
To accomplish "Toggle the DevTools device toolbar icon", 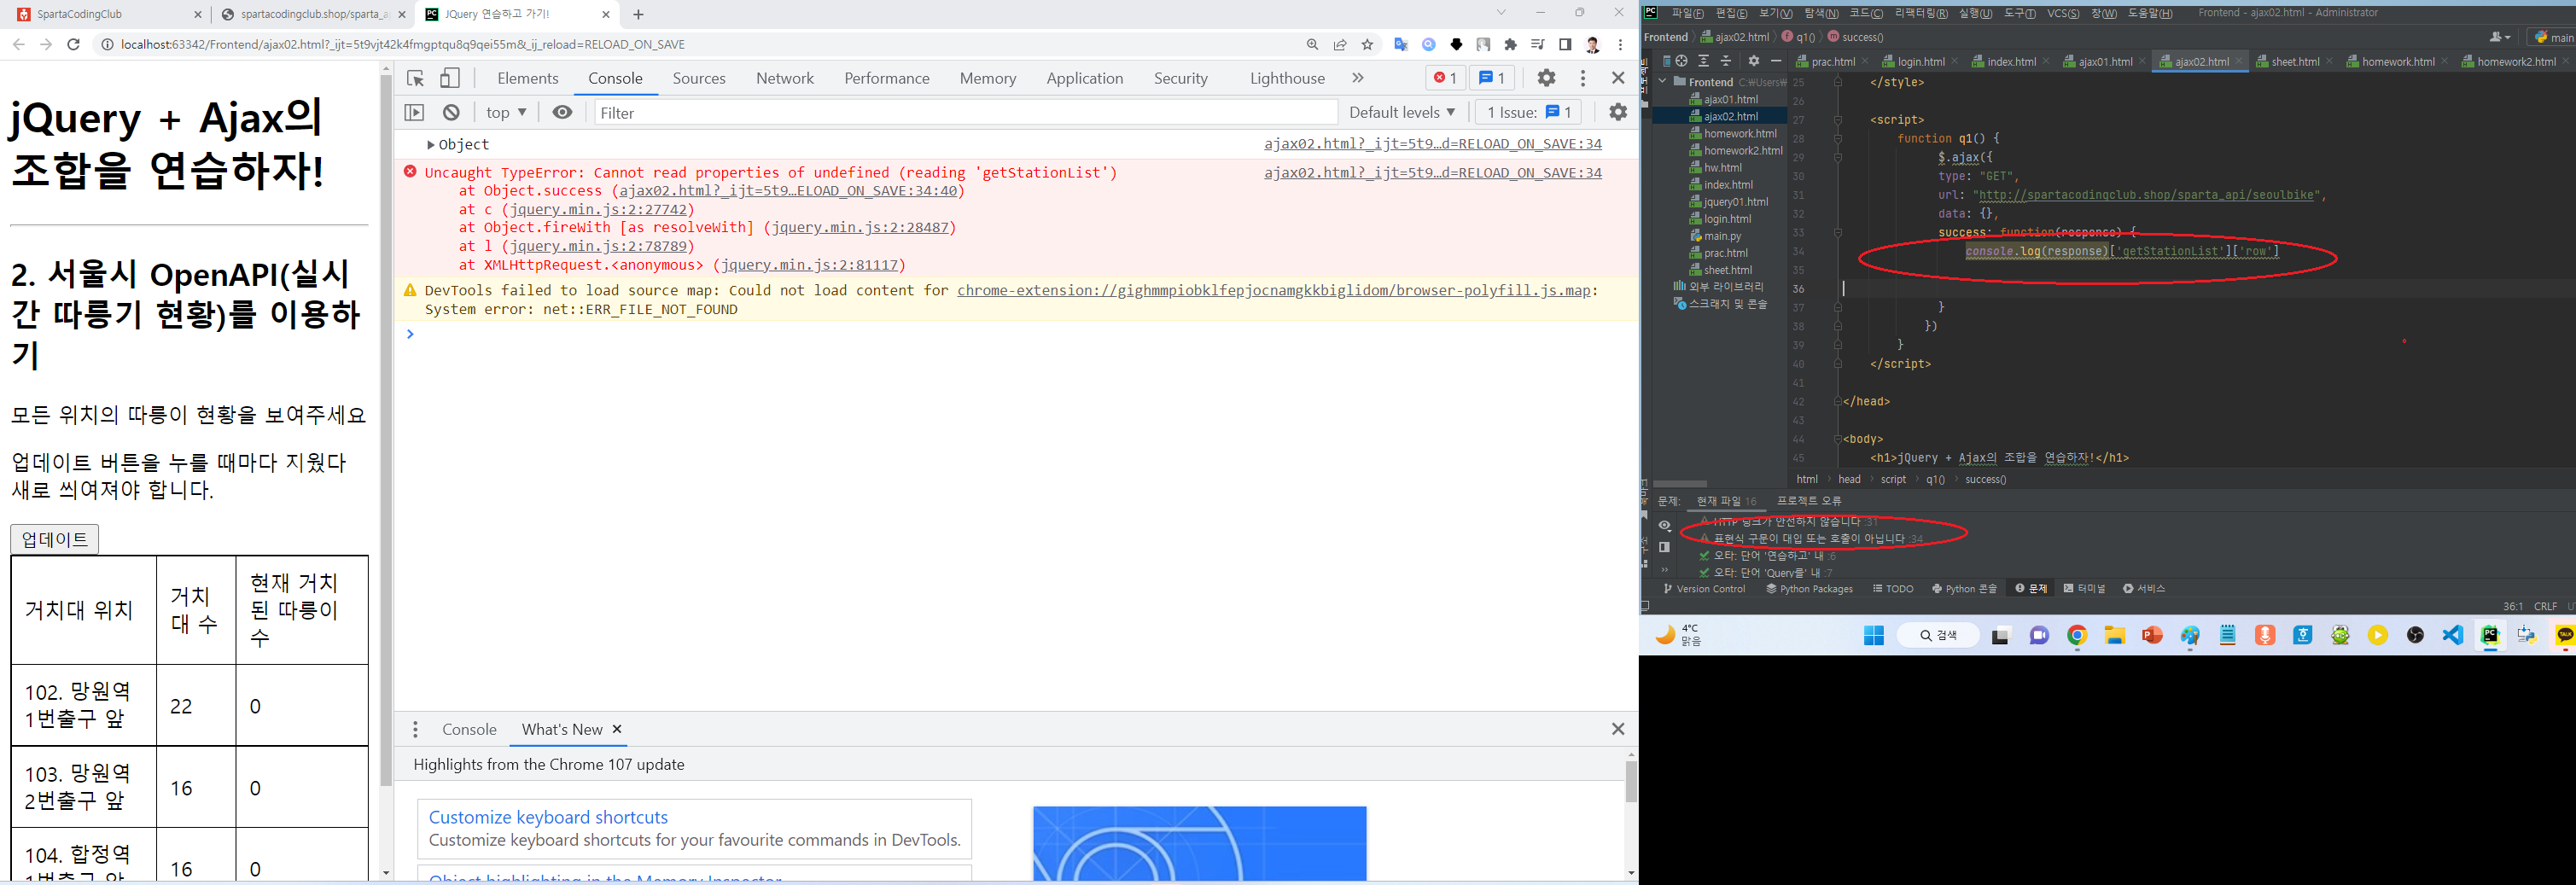I will 450,78.
